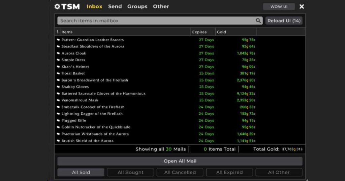
Task: Click the mail icon beside Venomshroud Mask
Action: click(x=58, y=100)
